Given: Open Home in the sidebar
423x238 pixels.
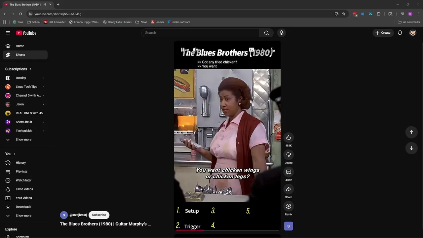Looking at the screenshot, I should click(25, 46).
